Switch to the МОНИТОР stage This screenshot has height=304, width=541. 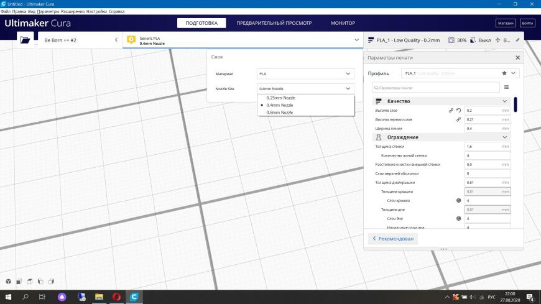pos(343,23)
